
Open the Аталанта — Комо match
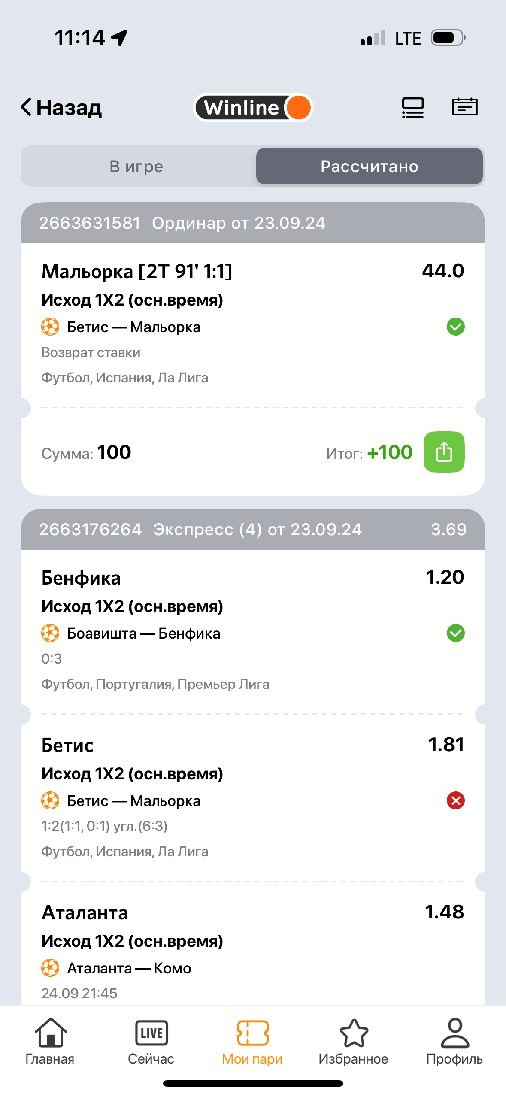coord(129,969)
